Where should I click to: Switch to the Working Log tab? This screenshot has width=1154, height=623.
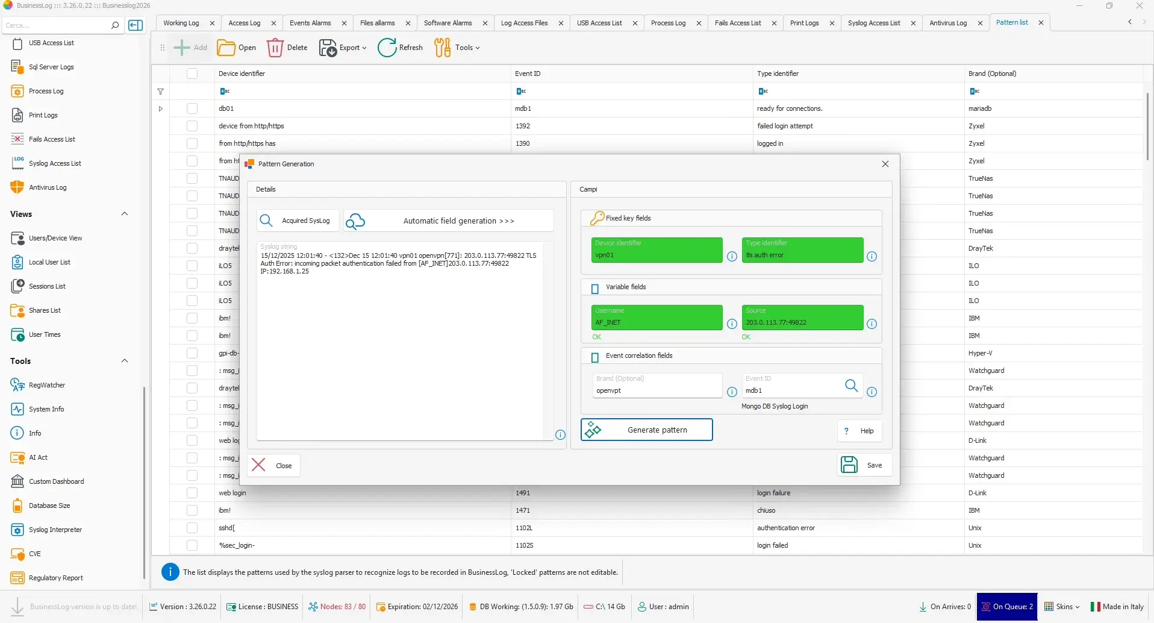tap(181, 23)
